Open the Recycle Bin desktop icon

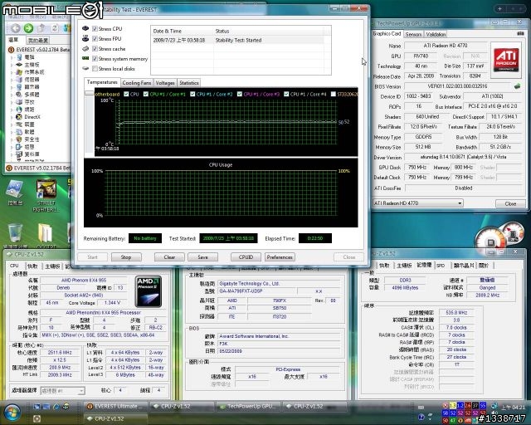click(x=15, y=237)
